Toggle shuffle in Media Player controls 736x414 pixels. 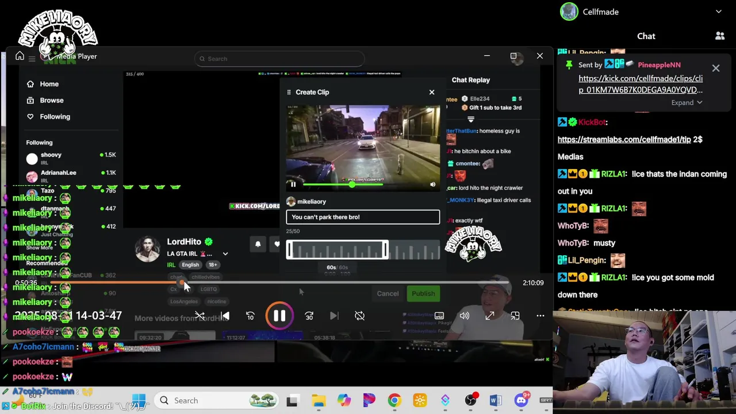pos(200,316)
